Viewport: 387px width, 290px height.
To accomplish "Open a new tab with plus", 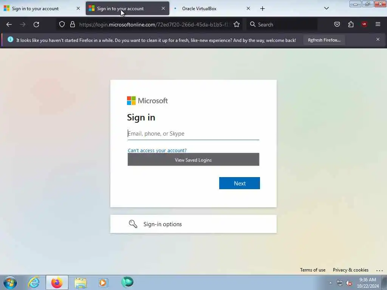I will pyautogui.click(x=262, y=9).
